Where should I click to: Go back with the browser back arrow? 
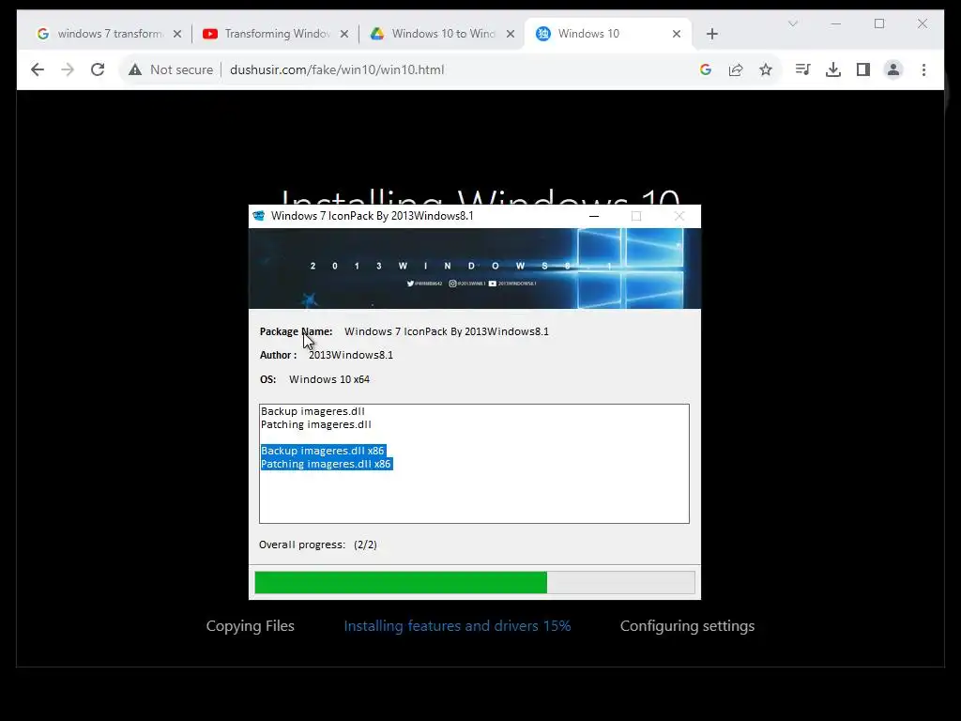point(38,69)
